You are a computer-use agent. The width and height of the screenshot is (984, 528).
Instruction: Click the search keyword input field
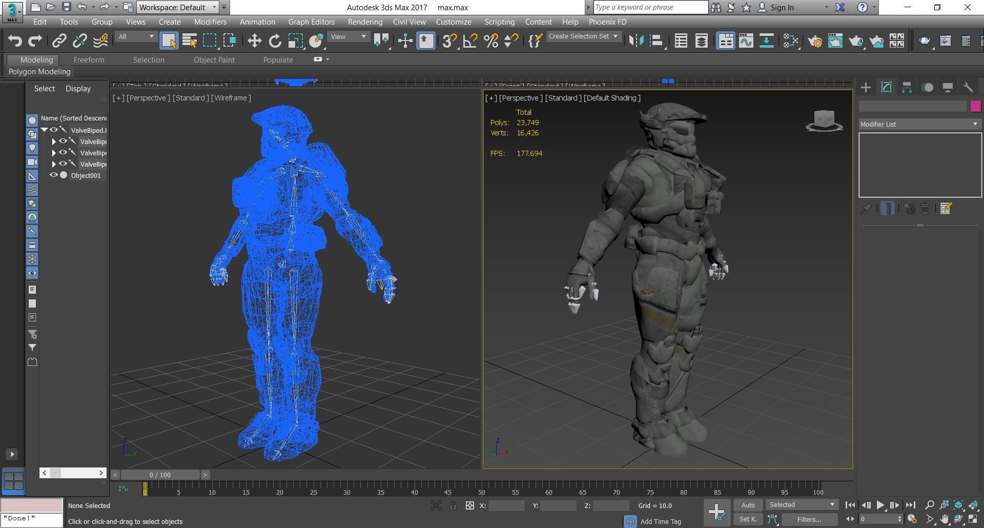click(650, 7)
